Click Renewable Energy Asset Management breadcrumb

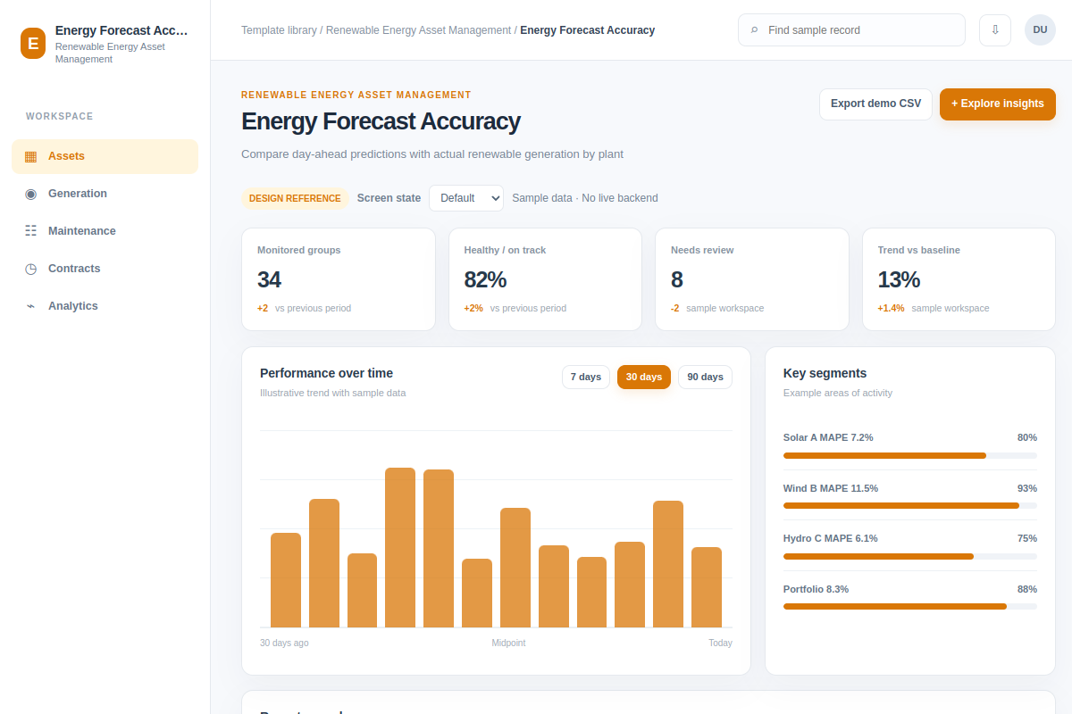pyautogui.click(x=418, y=30)
